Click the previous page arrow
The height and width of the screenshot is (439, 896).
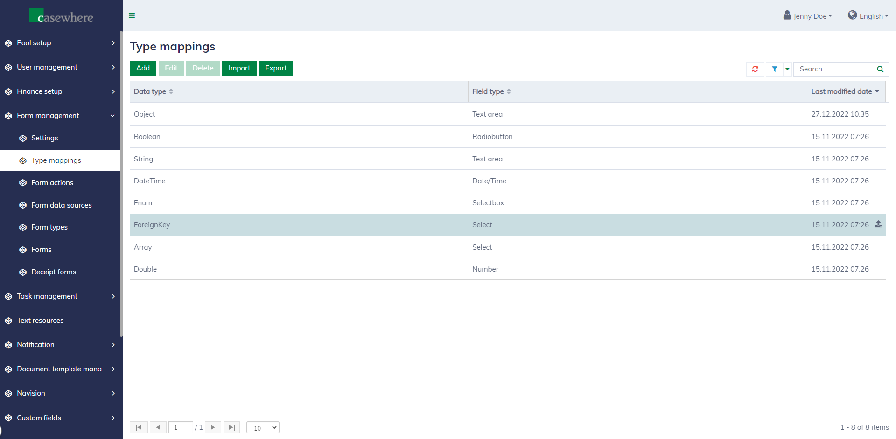point(158,427)
